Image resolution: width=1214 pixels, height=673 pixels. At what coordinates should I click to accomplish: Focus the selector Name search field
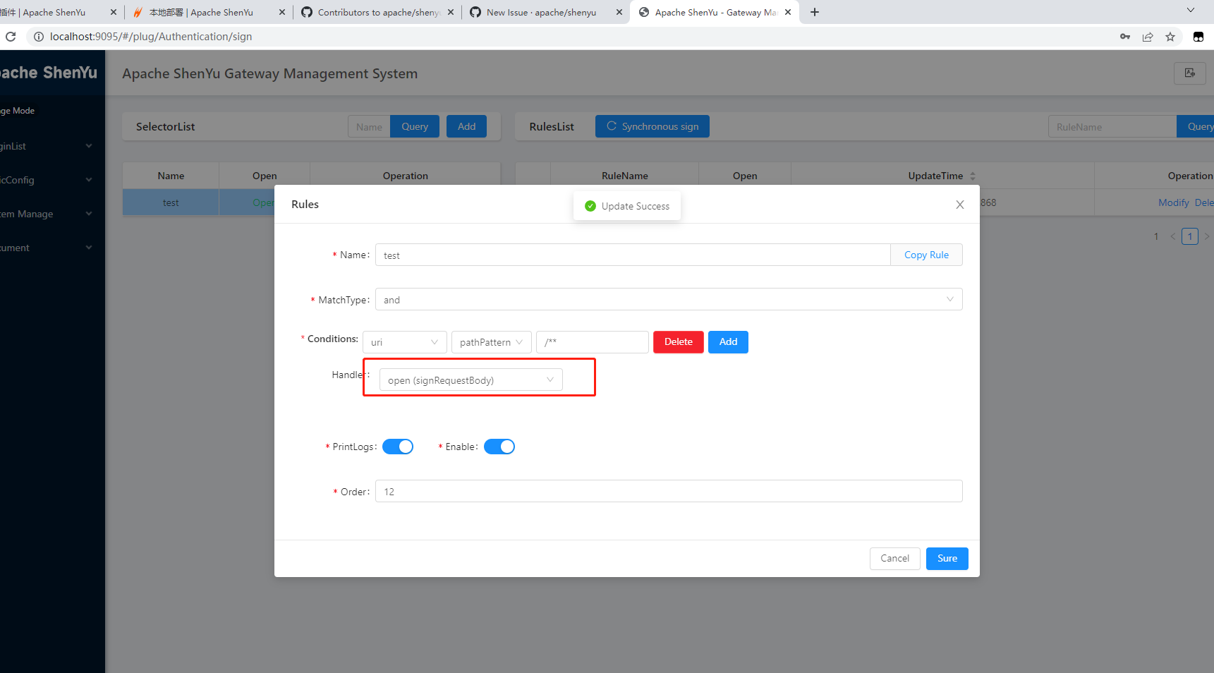tap(369, 126)
